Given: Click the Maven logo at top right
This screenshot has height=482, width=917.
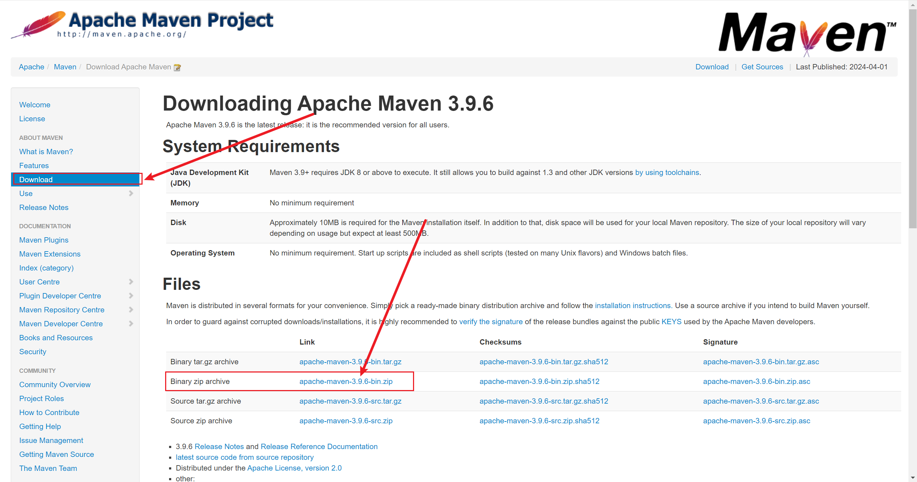Looking at the screenshot, I should point(807,33).
